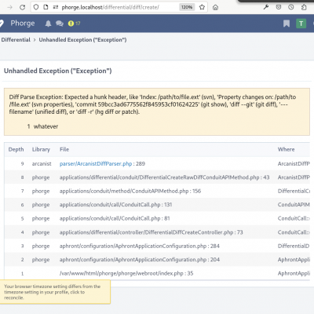Image resolution: width=314 pixels, height=314 pixels.
Task: Open the history clock icon in toolbar
Action: pos(291,7)
